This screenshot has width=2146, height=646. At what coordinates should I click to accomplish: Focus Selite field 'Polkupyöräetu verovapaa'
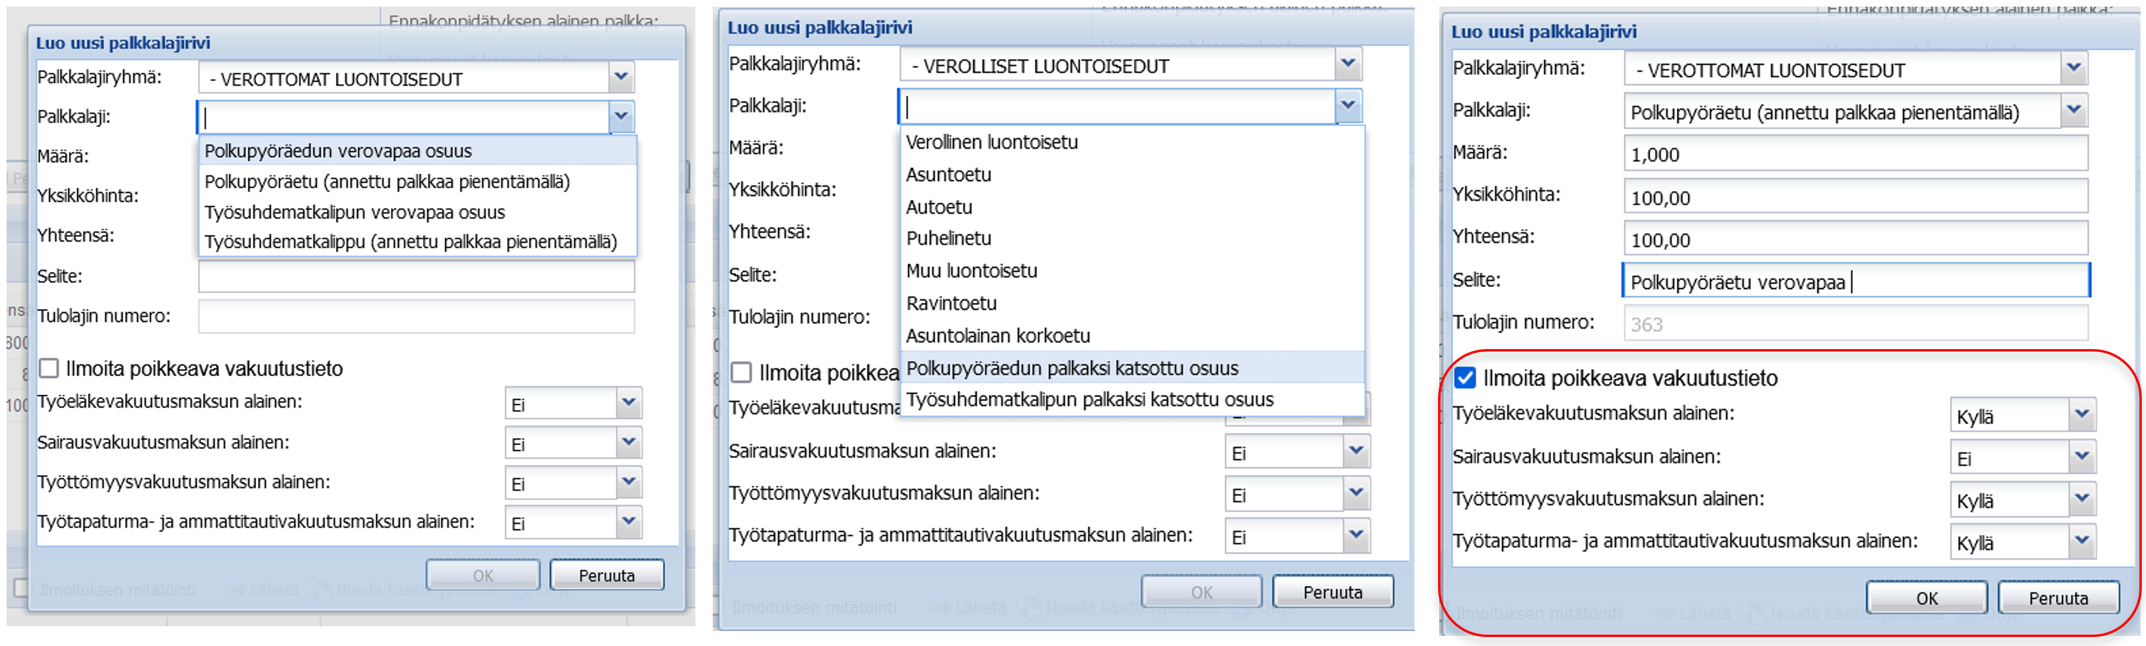pyautogui.click(x=1856, y=281)
